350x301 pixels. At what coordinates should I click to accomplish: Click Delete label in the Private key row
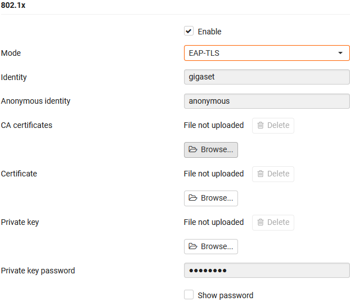pos(278,222)
